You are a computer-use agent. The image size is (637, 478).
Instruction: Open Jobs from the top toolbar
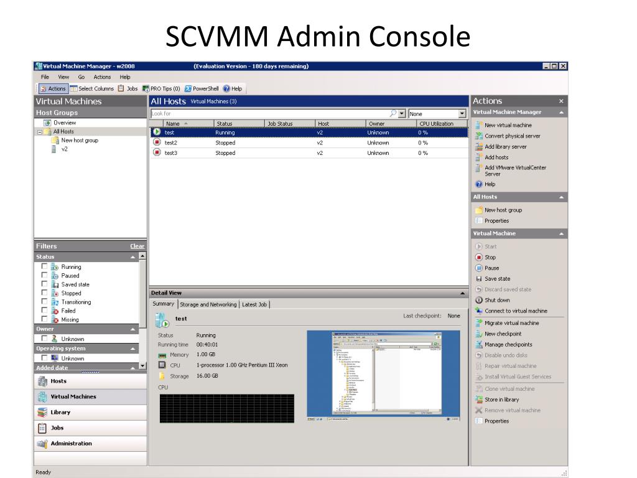coord(128,88)
